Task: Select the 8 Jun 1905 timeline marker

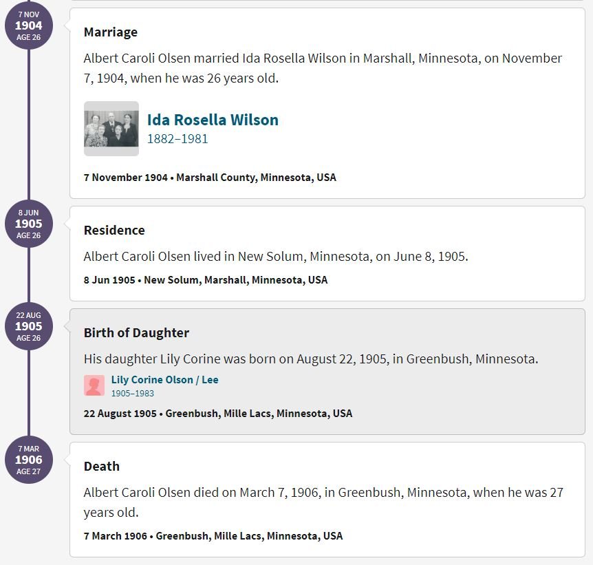Action: tap(29, 224)
